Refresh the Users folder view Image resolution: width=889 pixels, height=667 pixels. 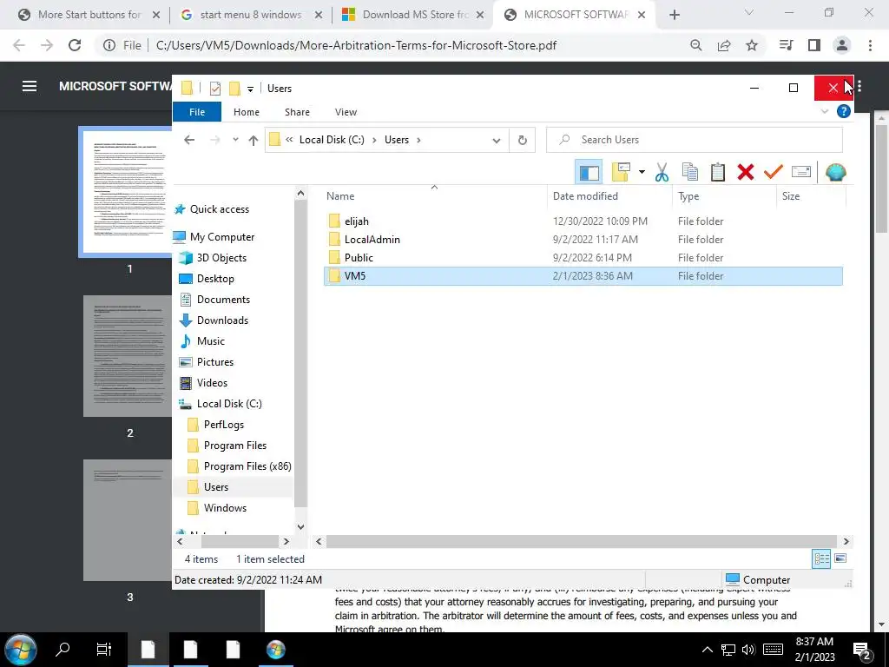tap(522, 140)
